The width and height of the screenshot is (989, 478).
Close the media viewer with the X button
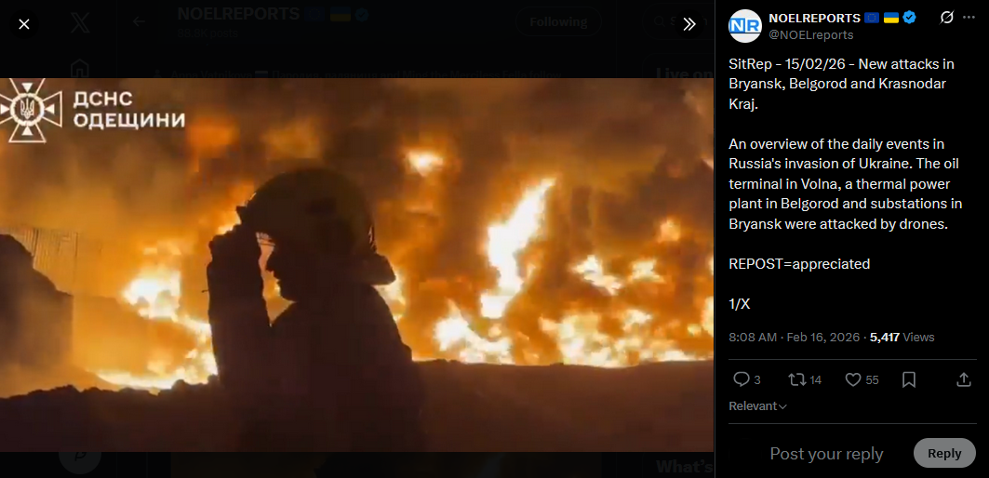click(x=24, y=24)
